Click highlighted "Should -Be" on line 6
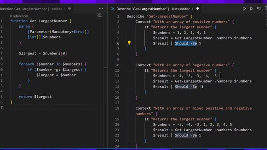The width and height of the screenshot is (267, 150). 186,43
